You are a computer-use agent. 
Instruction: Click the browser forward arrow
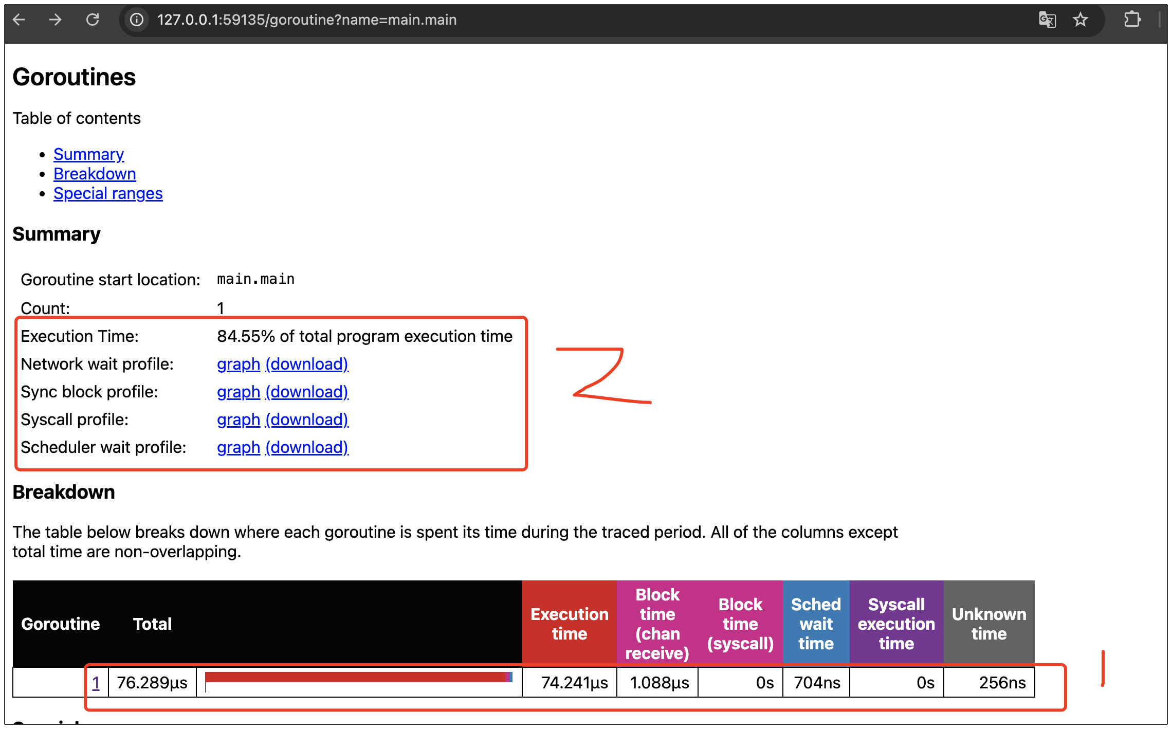55,20
